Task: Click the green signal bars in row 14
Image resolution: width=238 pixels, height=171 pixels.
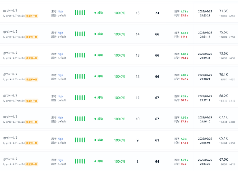Action: tap(80, 34)
